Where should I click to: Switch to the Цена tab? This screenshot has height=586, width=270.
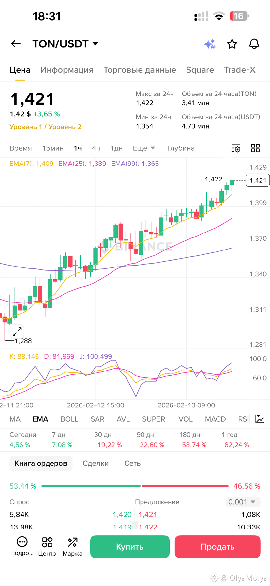click(x=20, y=70)
